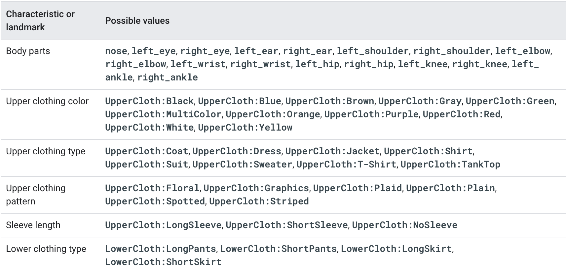Click the UpperCloth:Striped value

pyautogui.click(x=259, y=201)
